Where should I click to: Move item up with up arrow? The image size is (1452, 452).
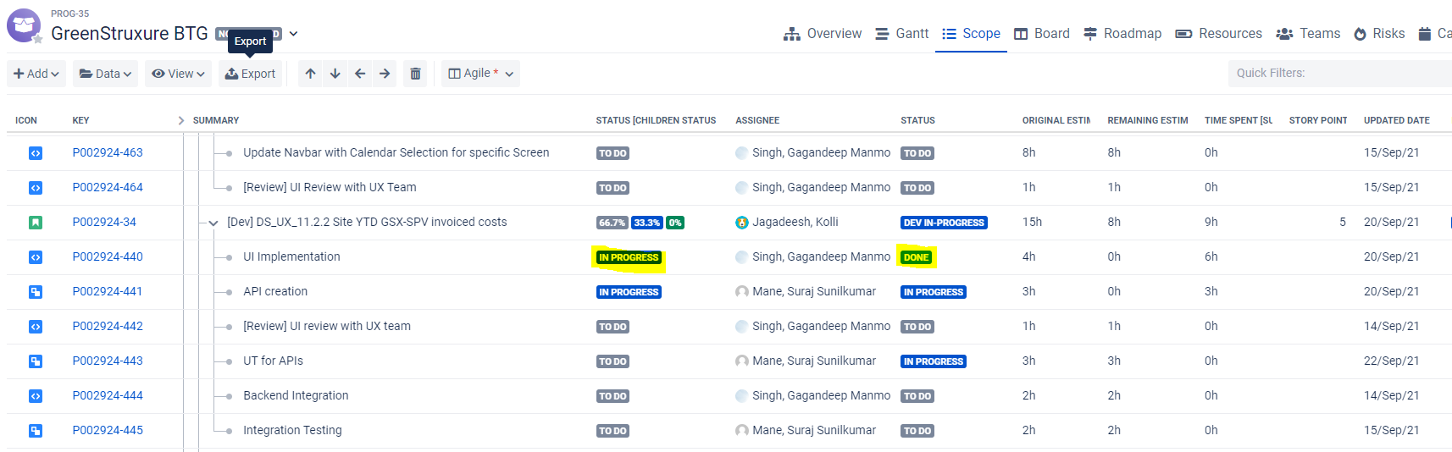pos(311,74)
